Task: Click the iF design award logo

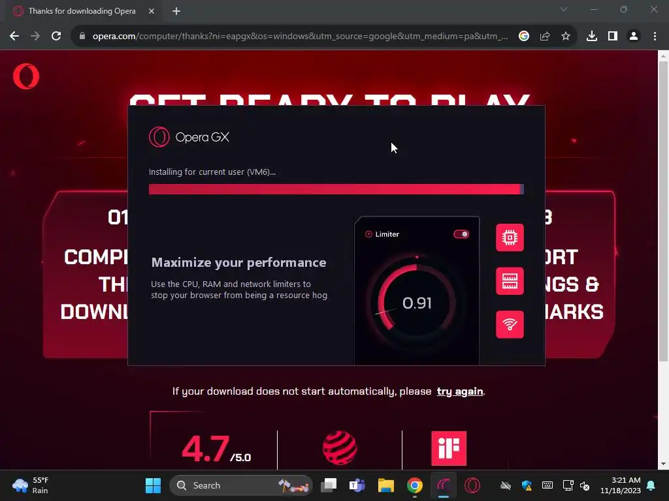Action: [449, 448]
